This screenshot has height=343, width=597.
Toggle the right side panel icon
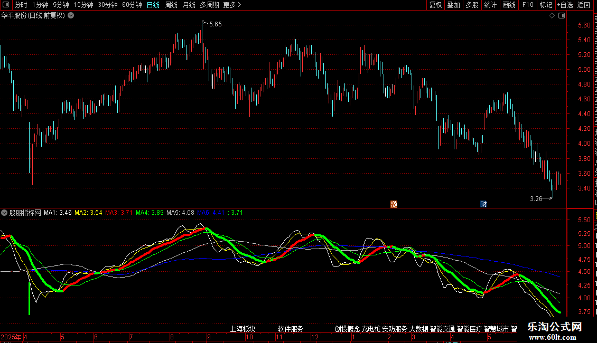(x=562, y=16)
